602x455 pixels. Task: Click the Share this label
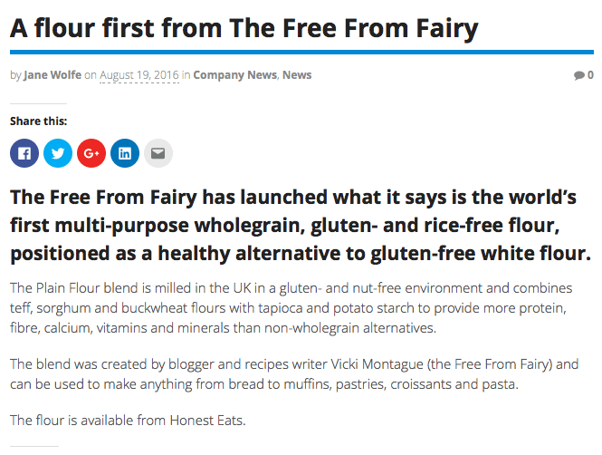point(38,121)
